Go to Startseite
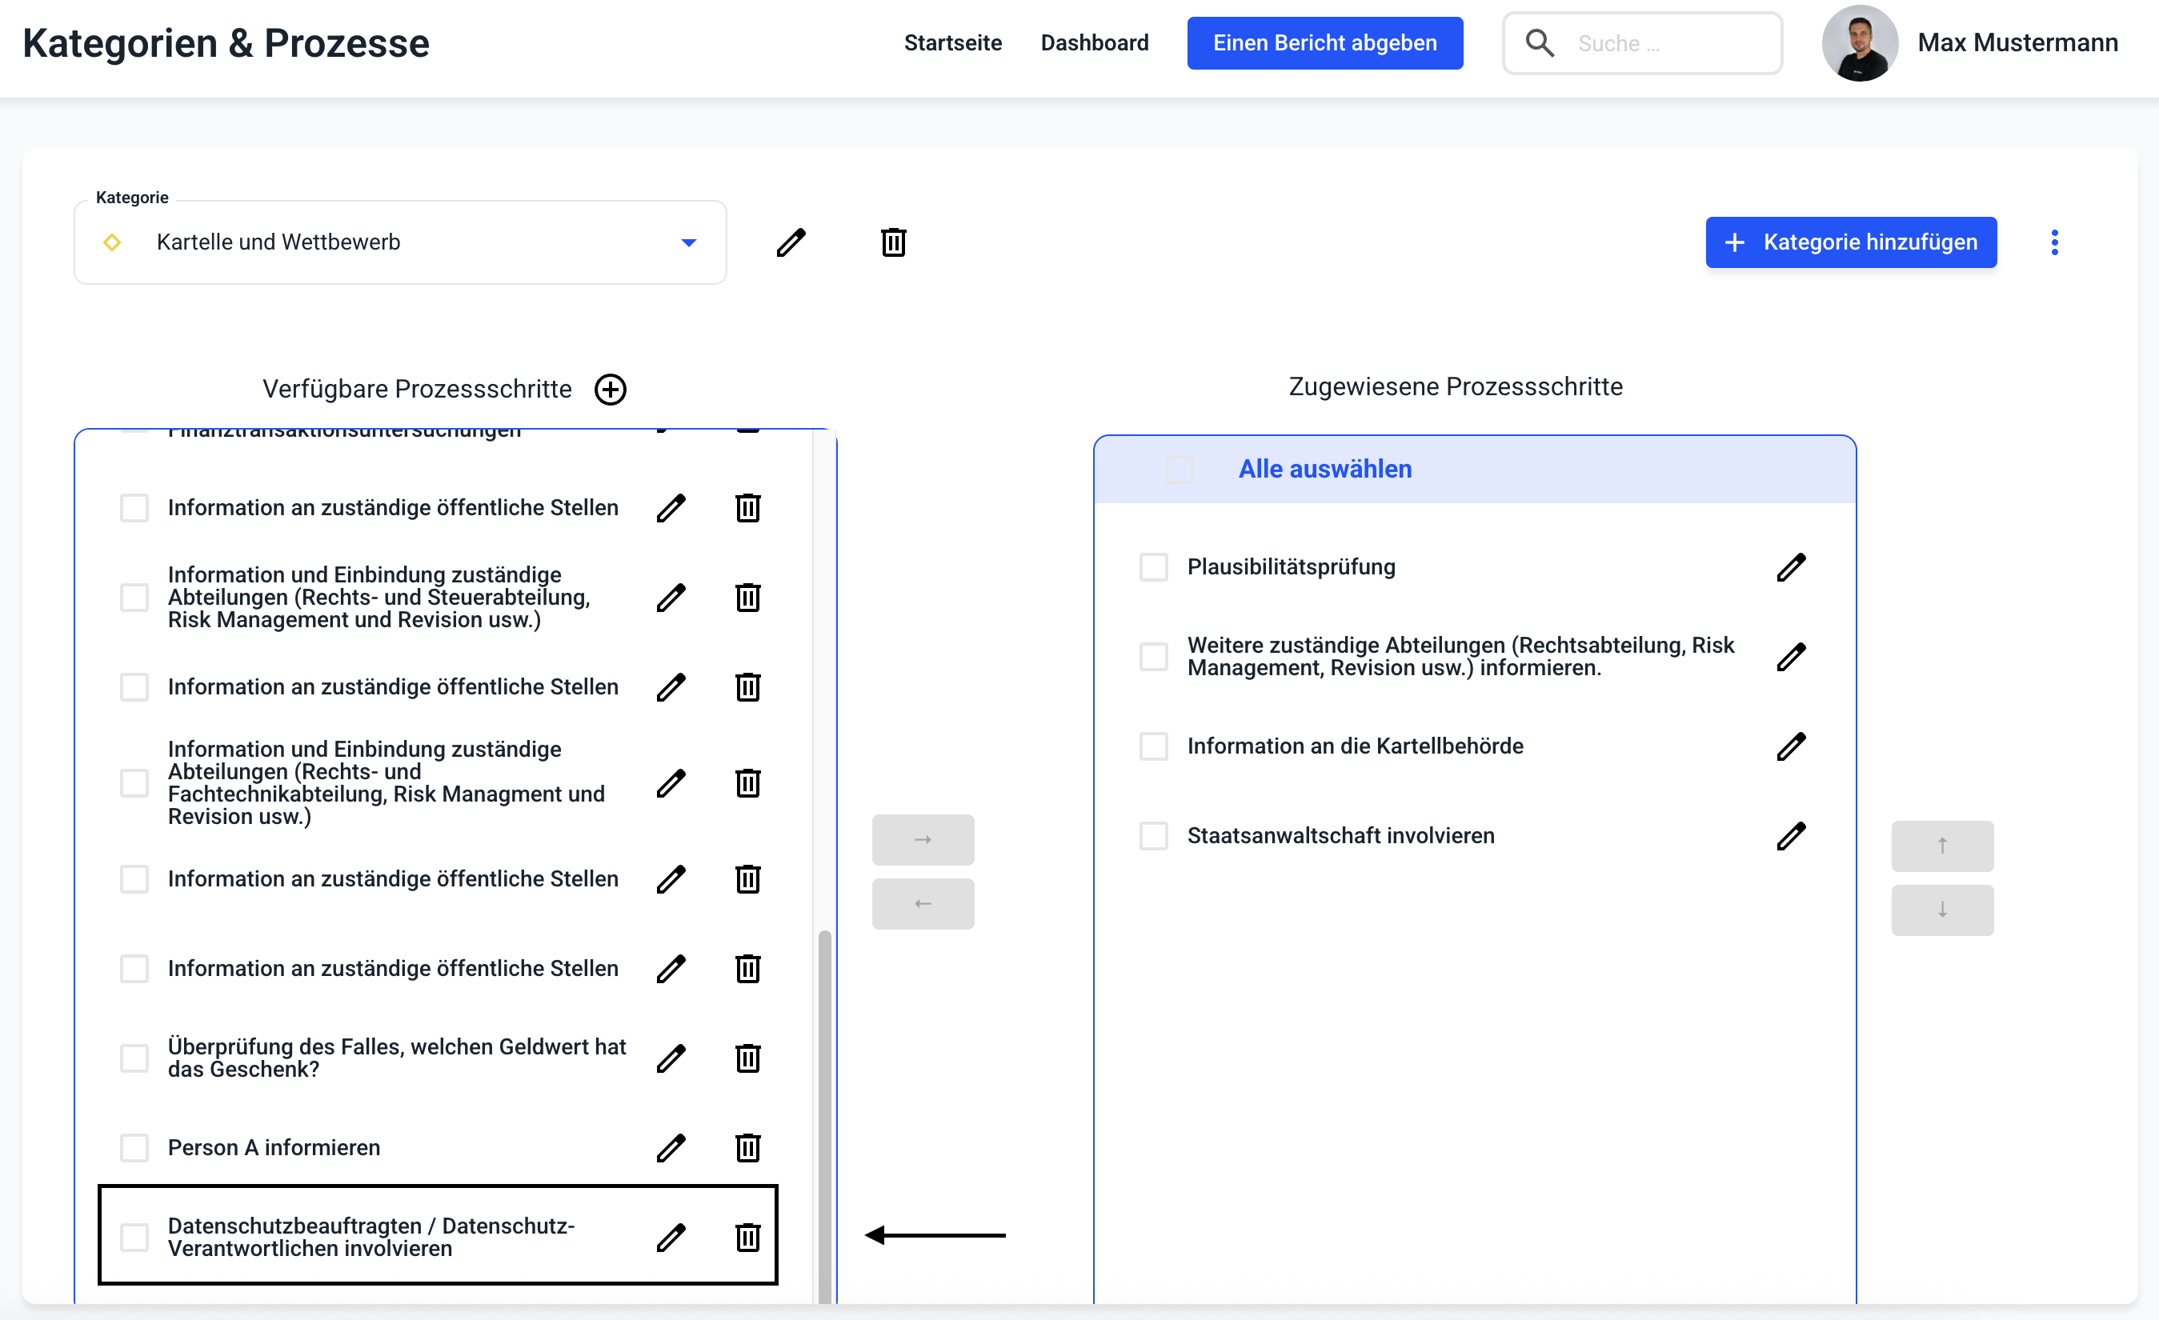The image size is (2159, 1320). tap(952, 43)
